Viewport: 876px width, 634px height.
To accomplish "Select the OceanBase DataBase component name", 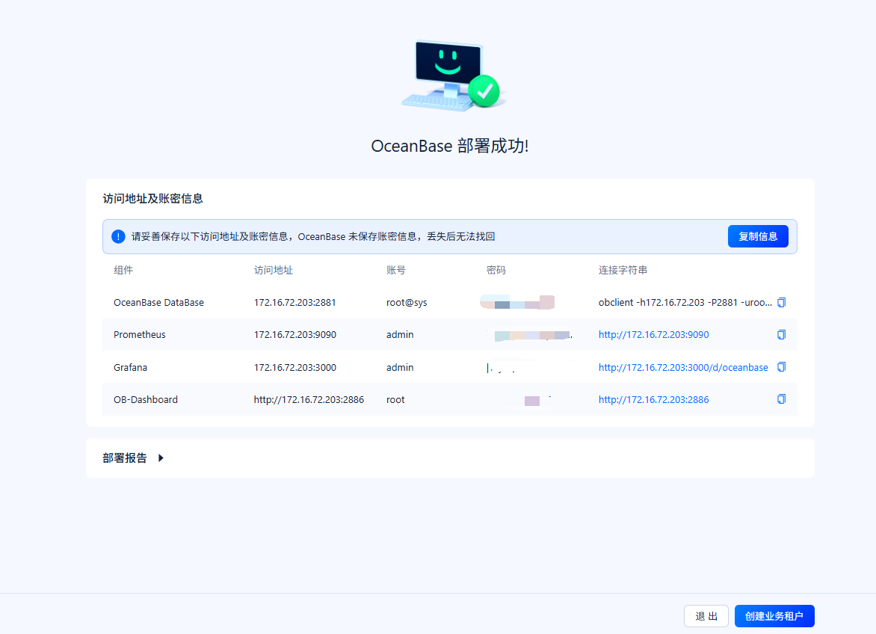I will 158,302.
